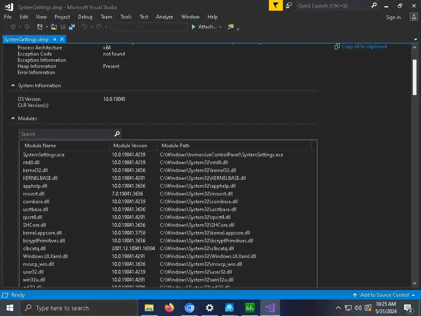421x316 pixels.
Task: Click the Sign in link
Action: coord(393,17)
